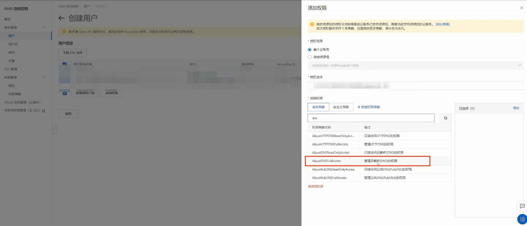Switch to the 自定义策略 tab

click(341, 107)
